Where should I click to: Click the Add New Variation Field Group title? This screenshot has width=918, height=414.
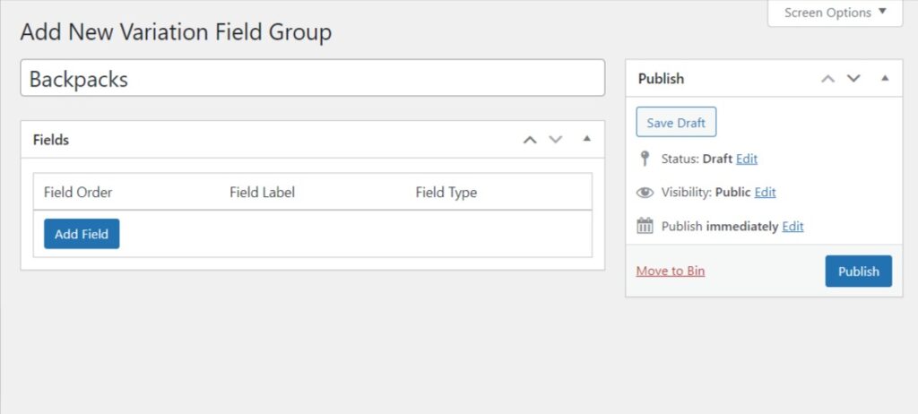176,32
